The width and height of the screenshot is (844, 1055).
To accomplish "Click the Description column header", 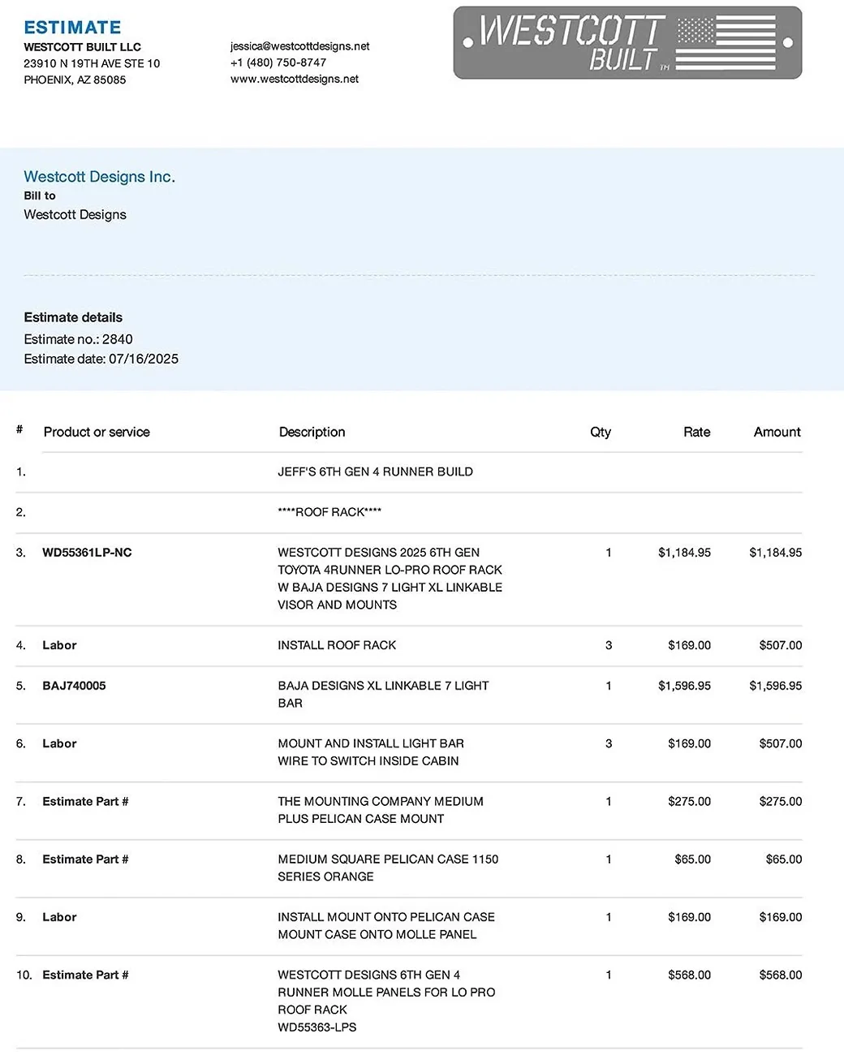I will click(x=312, y=432).
